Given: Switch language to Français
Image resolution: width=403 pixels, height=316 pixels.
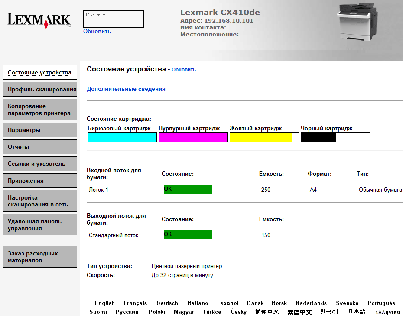Looking at the screenshot, I should [x=135, y=303].
